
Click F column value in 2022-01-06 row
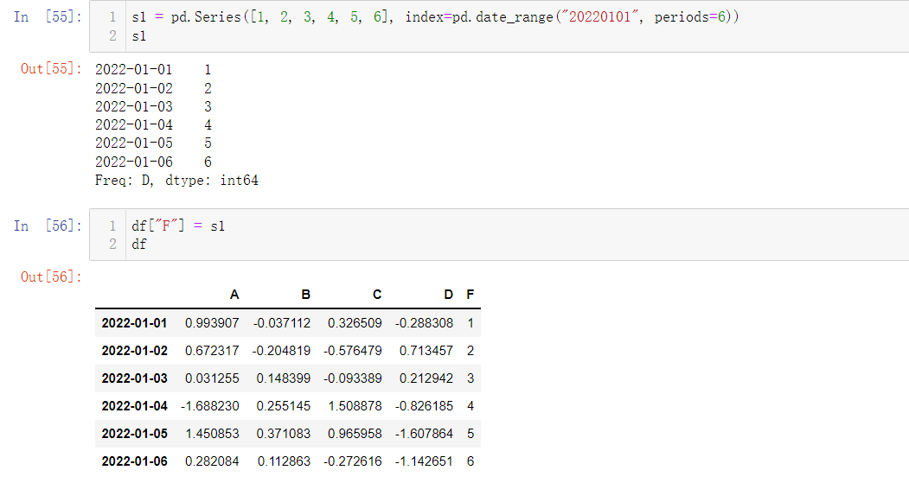click(471, 461)
